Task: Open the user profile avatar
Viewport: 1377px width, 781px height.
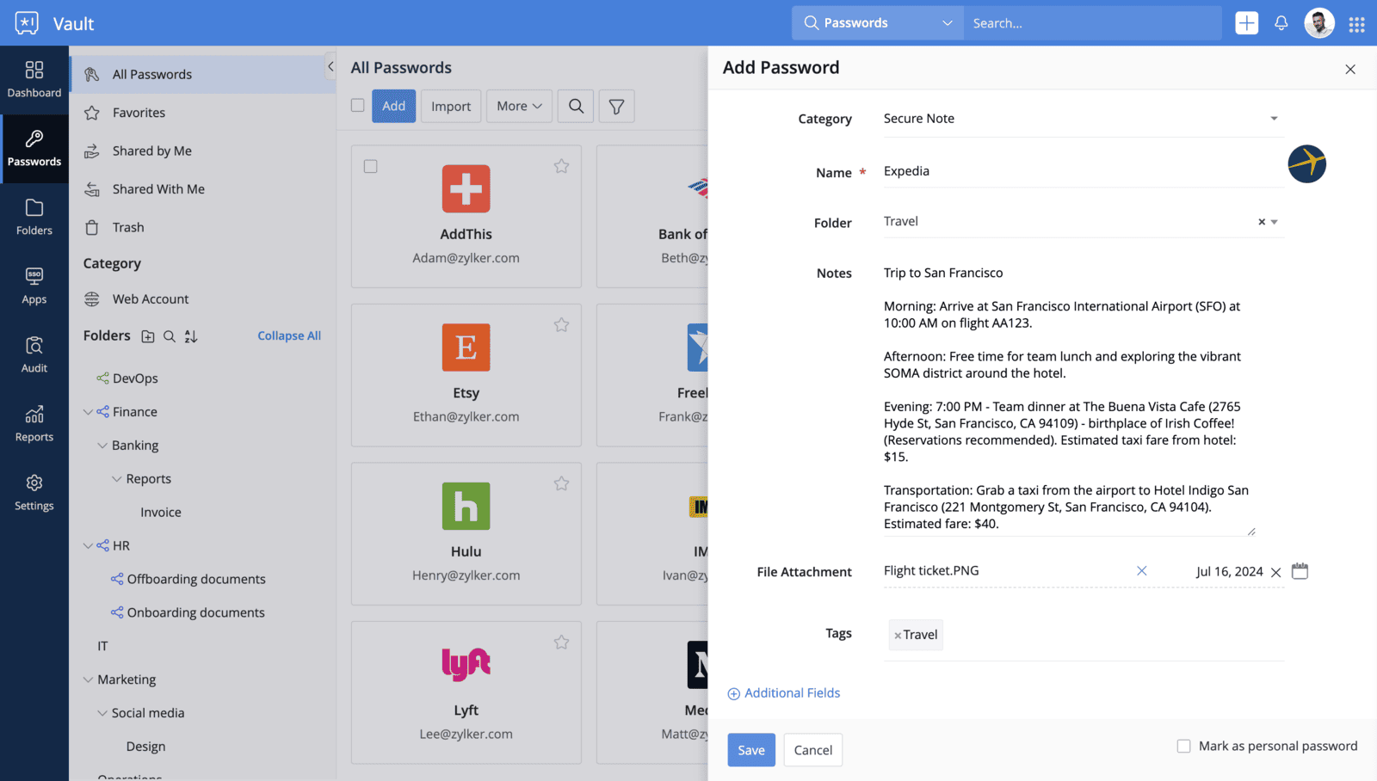Action: pos(1318,23)
